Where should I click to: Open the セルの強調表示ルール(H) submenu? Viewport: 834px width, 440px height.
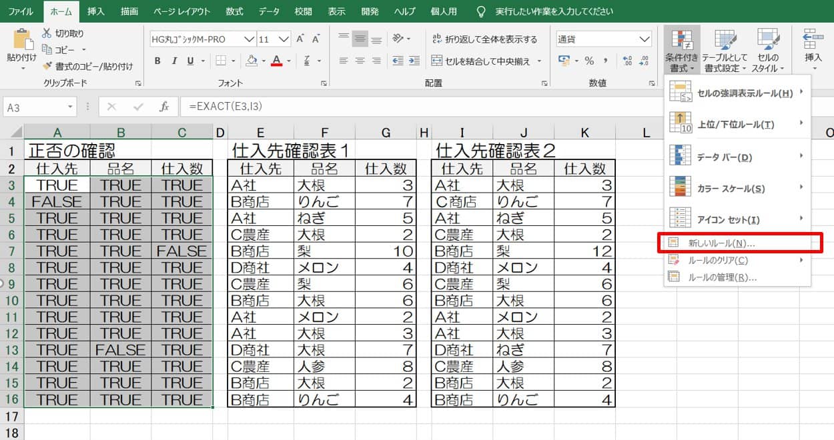(x=737, y=93)
